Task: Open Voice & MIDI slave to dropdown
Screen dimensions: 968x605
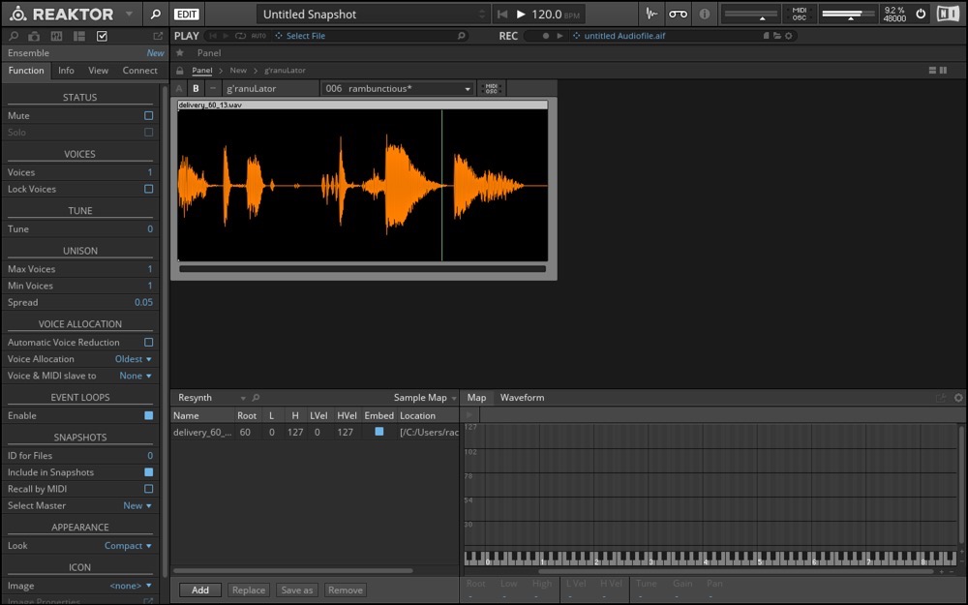Action: pos(136,376)
